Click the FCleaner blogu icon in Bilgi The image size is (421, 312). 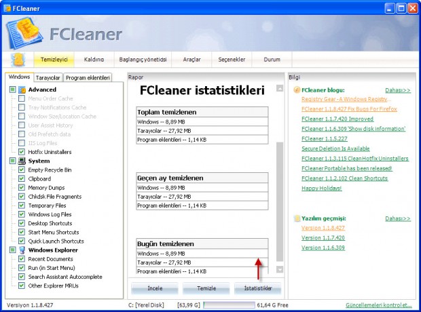(297, 90)
